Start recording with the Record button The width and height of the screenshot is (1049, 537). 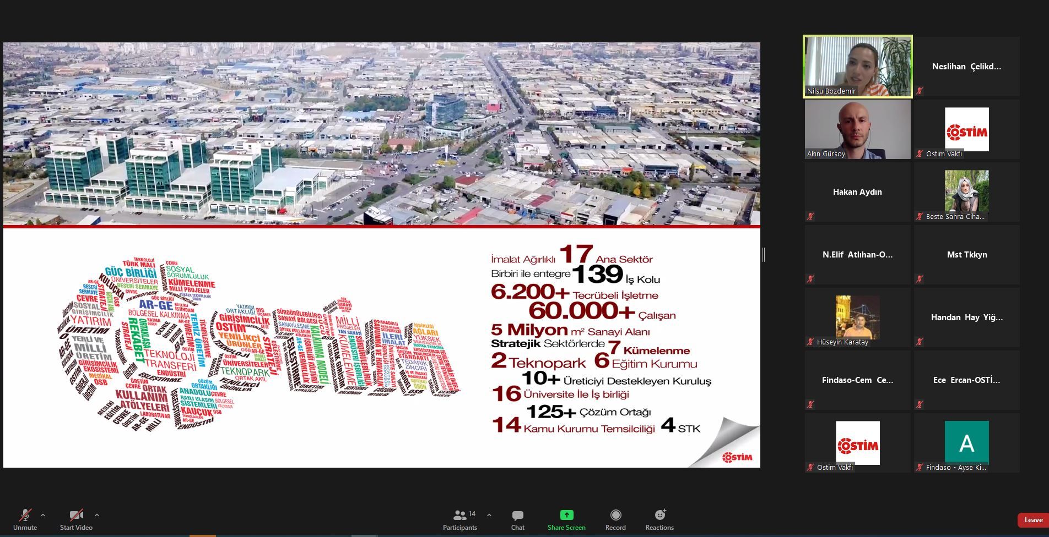click(615, 520)
